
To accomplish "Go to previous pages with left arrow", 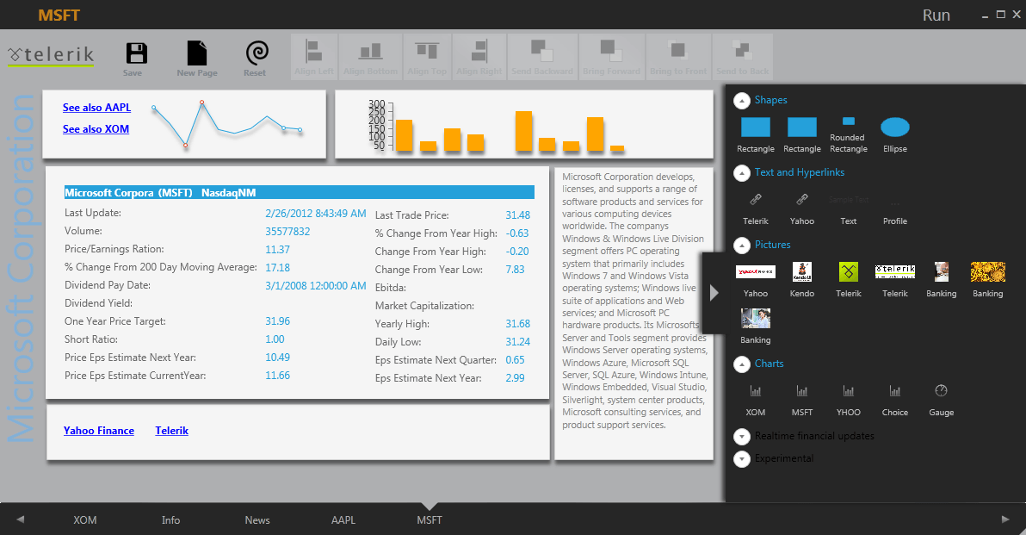I will [21, 519].
